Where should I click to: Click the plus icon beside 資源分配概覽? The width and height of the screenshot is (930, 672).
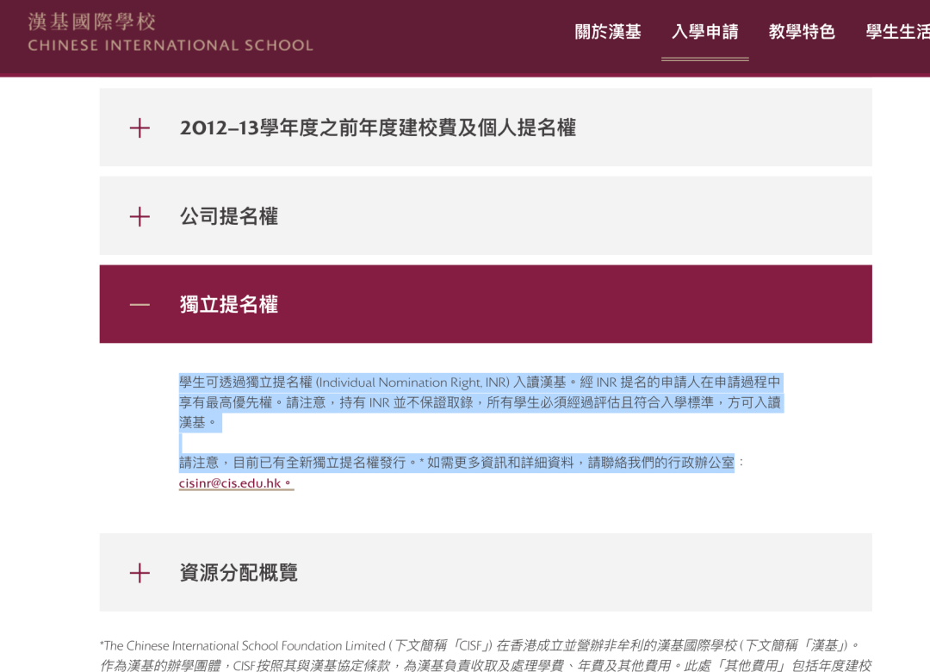[139, 573]
